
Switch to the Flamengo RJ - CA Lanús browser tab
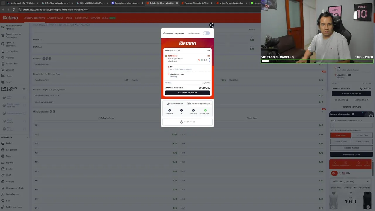click(196, 3)
